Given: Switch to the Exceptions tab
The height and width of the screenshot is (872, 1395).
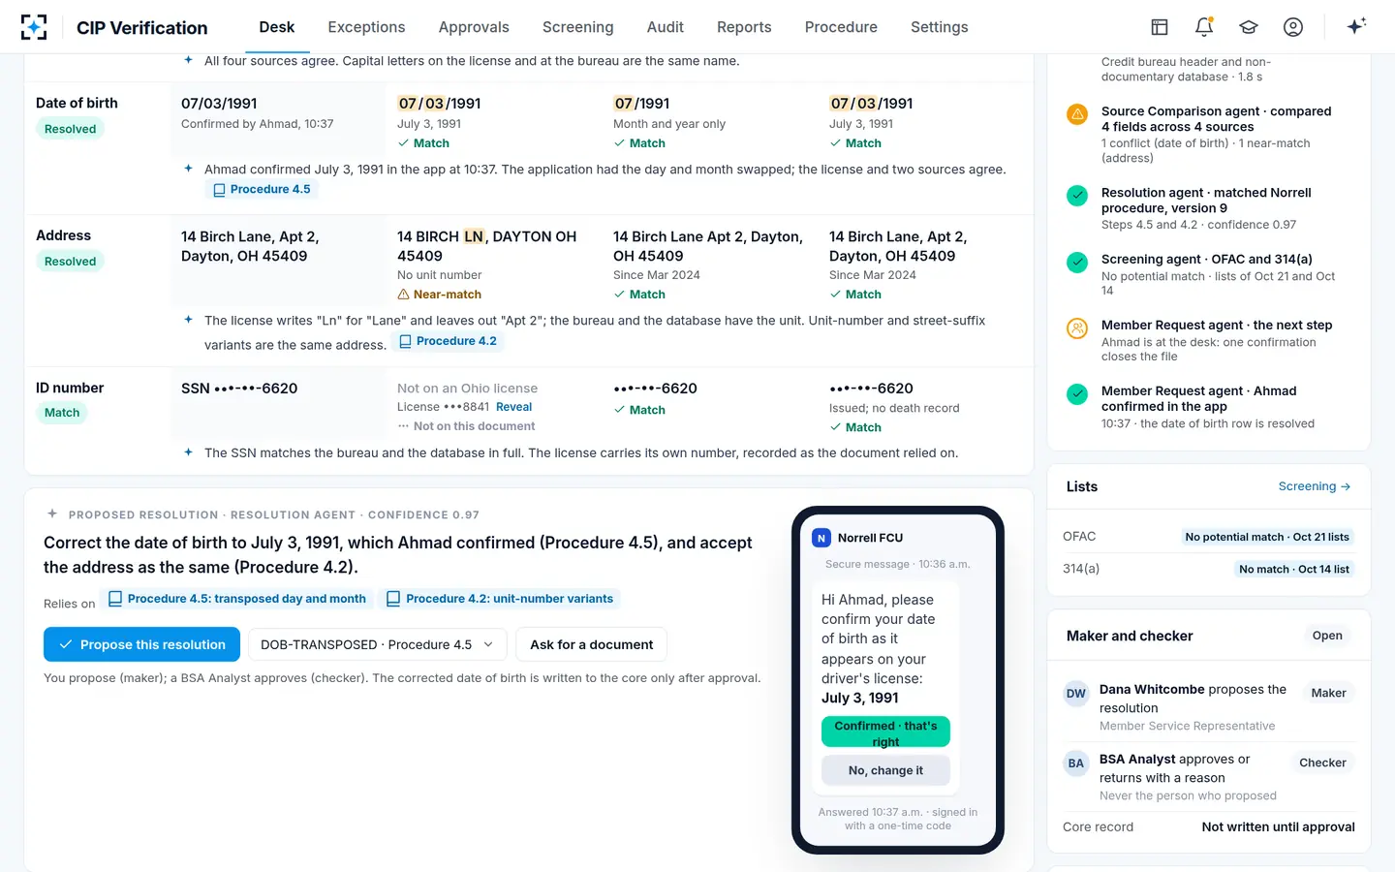Looking at the screenshot, I should coord(366,27).
